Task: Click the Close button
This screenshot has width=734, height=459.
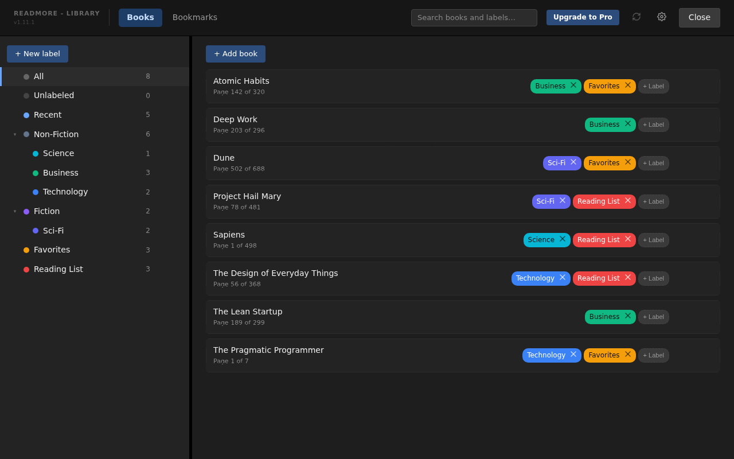Action: click(x=700, y=18)
